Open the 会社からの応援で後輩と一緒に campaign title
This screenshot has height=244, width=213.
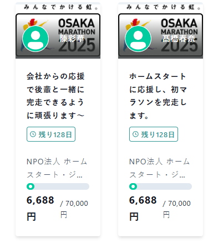coord(55,96)
